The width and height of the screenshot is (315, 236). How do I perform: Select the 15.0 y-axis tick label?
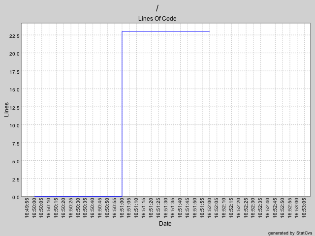coord(14,89)
